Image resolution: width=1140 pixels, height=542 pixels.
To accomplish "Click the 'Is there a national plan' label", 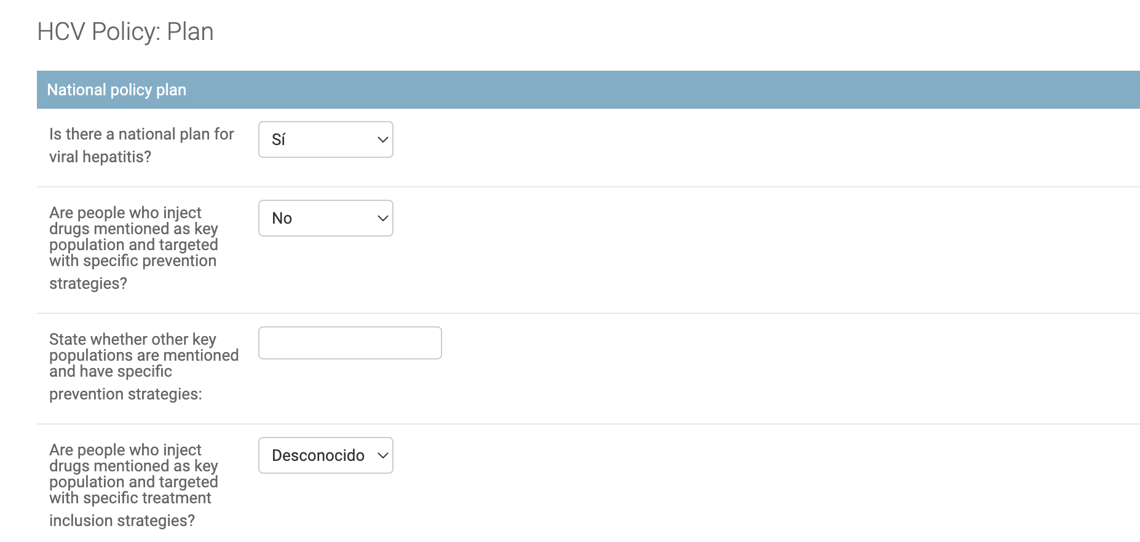I will point(141,145).
